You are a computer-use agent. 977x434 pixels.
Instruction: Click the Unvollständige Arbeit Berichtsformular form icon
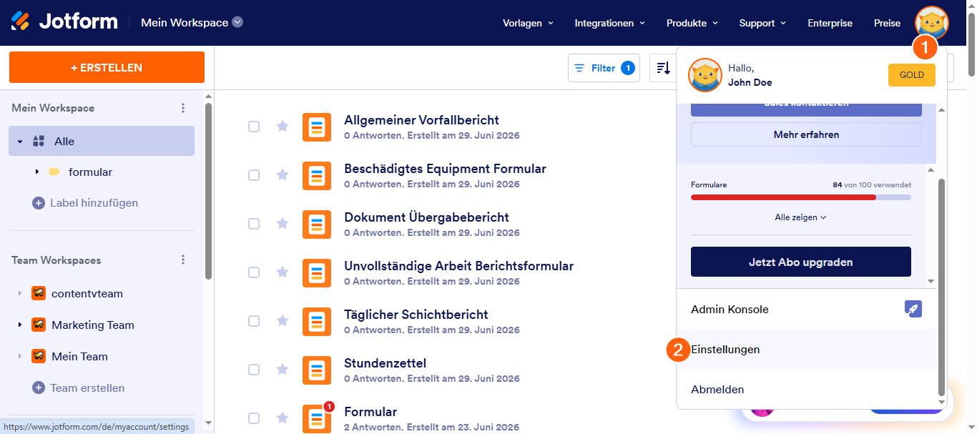click(x=317, y=273)
